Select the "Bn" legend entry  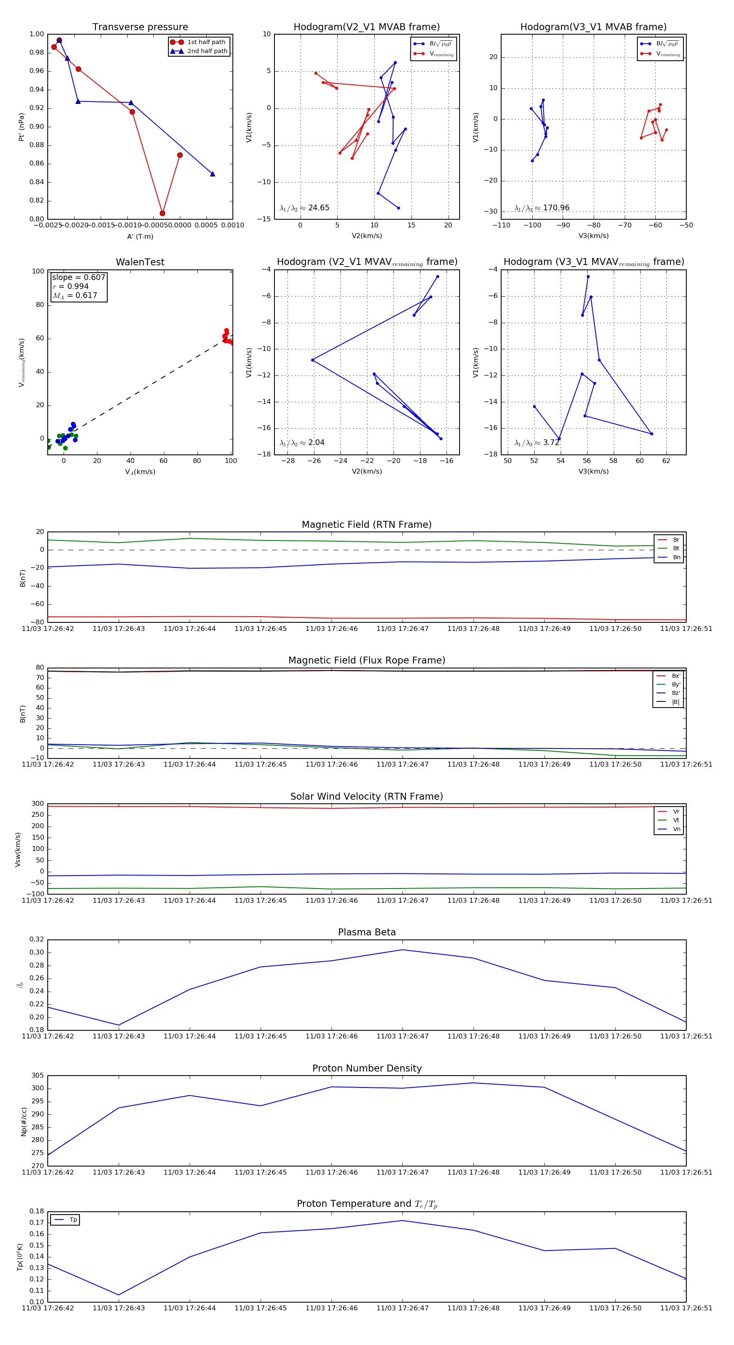point(669,558)
